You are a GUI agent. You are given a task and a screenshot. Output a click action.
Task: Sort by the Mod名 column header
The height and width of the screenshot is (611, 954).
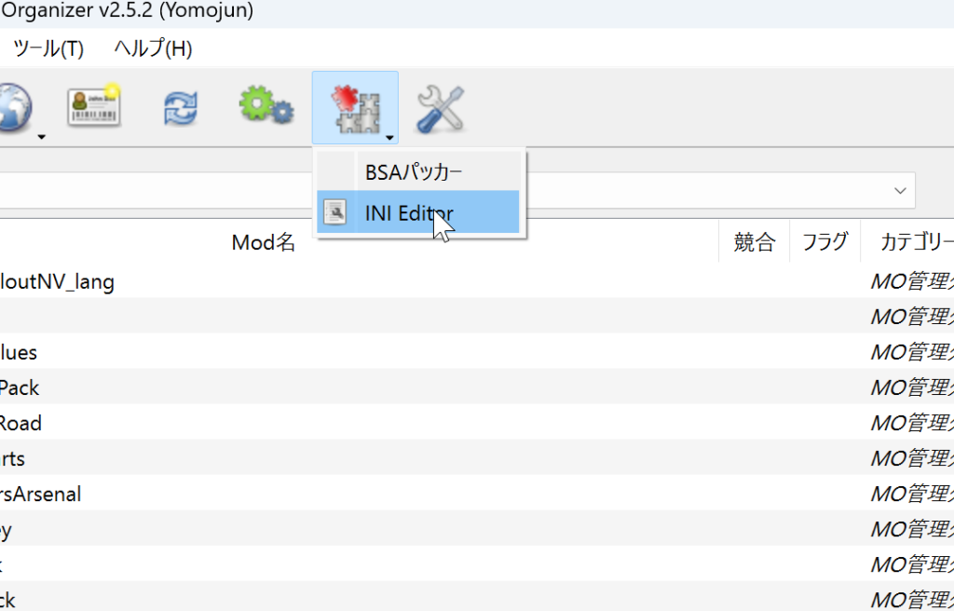coord(264,243)
